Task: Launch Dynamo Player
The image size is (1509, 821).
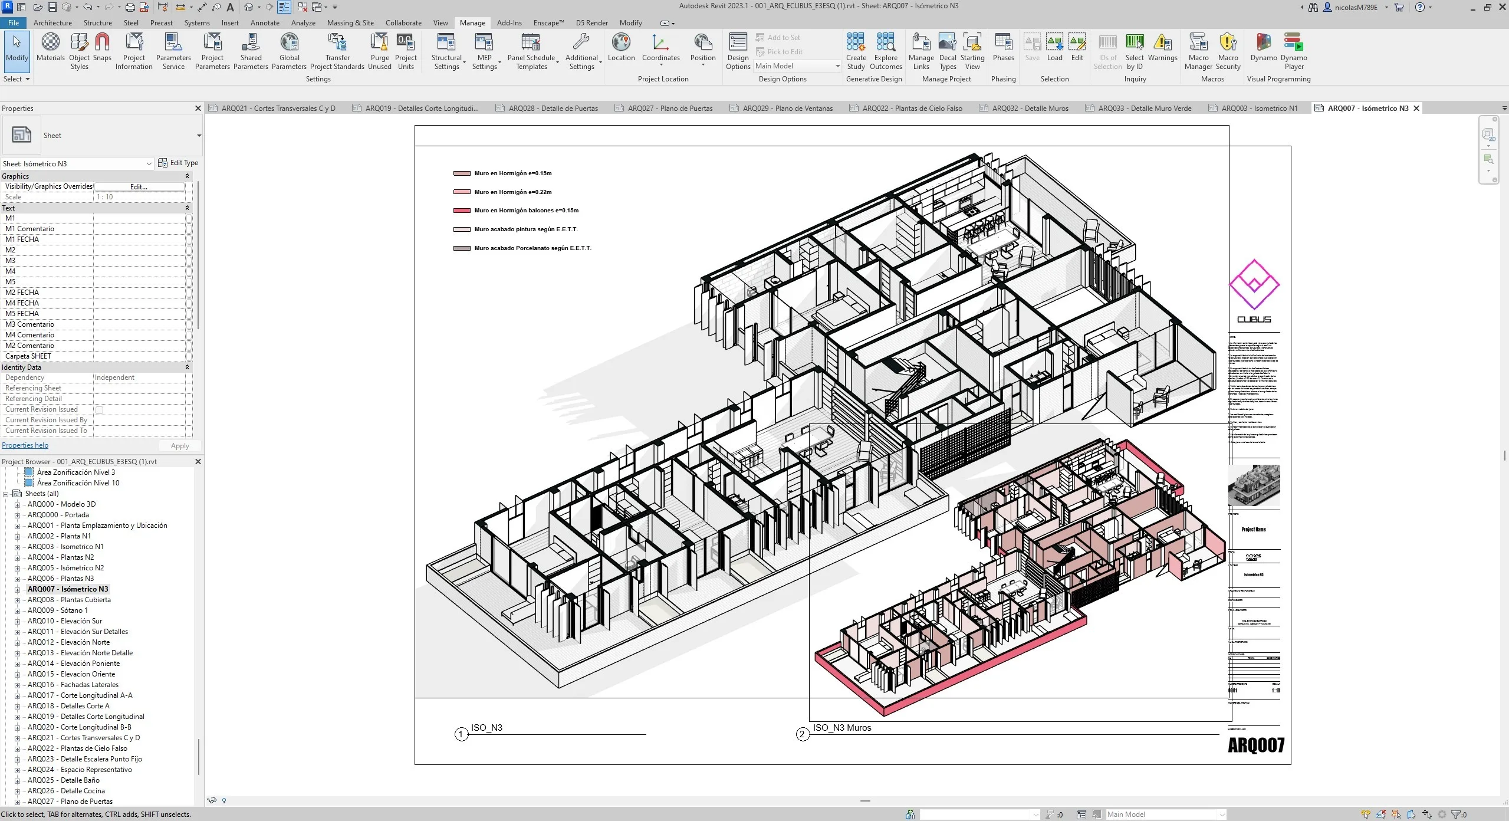Action: (1294, 51)
